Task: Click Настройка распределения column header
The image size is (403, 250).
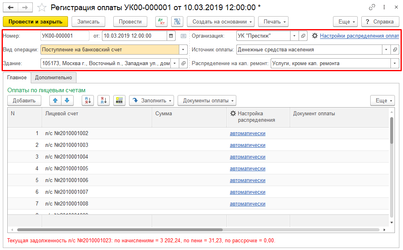Action: (x=258, y=117)
